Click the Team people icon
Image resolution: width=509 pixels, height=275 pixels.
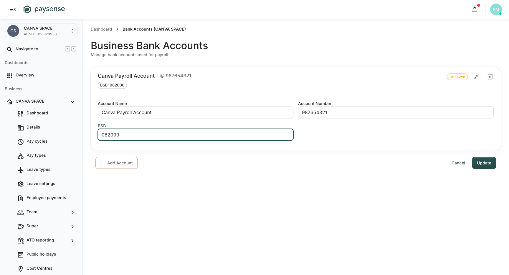pos(21,212)
